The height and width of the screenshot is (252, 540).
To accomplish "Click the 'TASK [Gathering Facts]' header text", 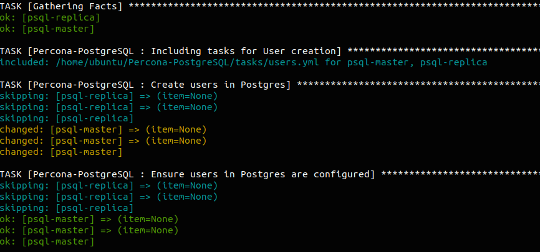I will tap(61, 6).
